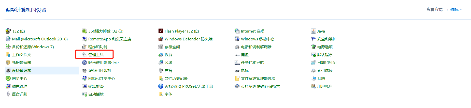This screenshot has width=471, height=108.
Task: Click the 自动播放 icon
Action: [84, 94]
